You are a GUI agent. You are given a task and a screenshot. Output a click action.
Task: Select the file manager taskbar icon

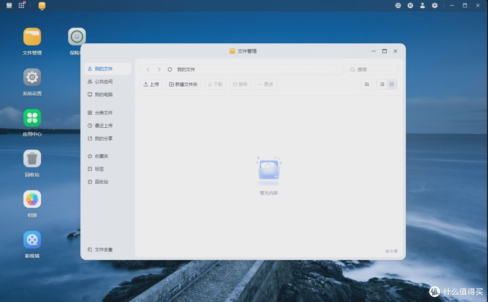tap(42, 5)
